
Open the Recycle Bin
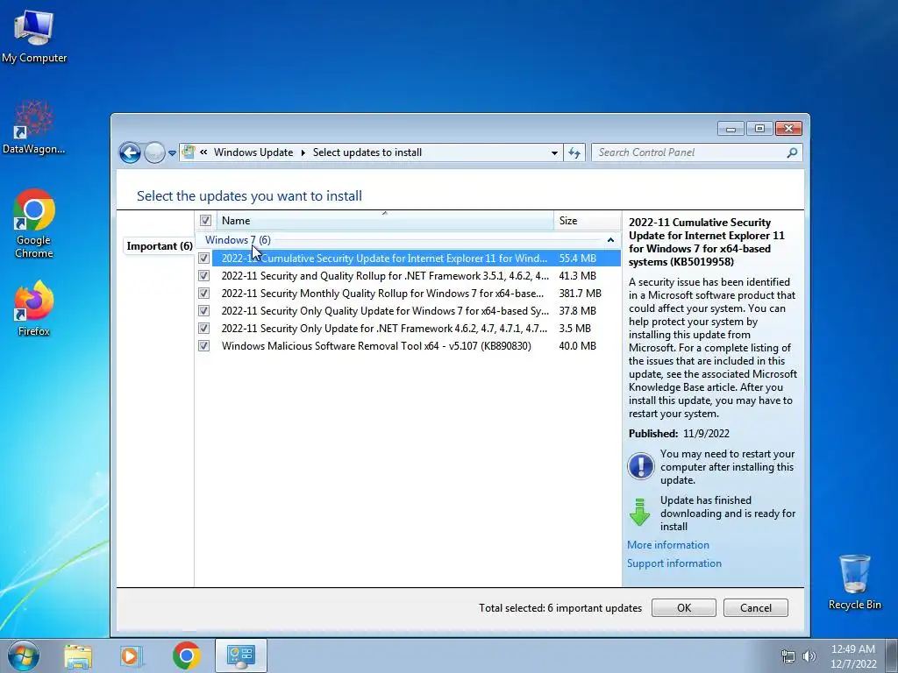click(x=854, y=582)
